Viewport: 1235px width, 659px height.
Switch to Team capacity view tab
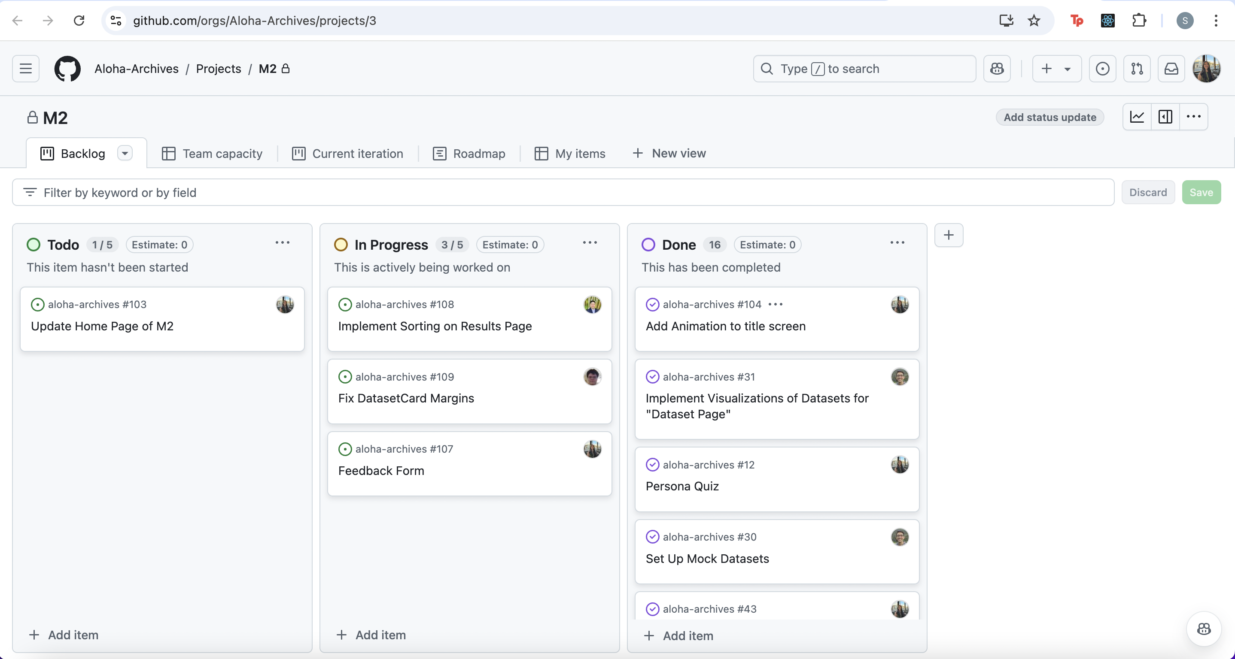point(213,154)
